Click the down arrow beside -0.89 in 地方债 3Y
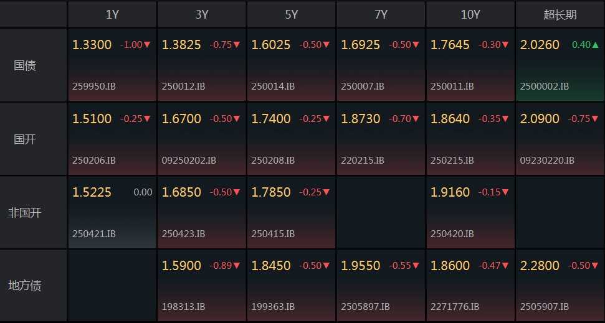Viewport: 605px width, 323px height. click(x=237, y=266)
